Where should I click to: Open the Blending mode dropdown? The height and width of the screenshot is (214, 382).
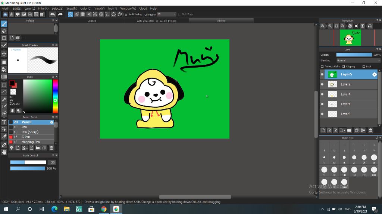[358, 61]
